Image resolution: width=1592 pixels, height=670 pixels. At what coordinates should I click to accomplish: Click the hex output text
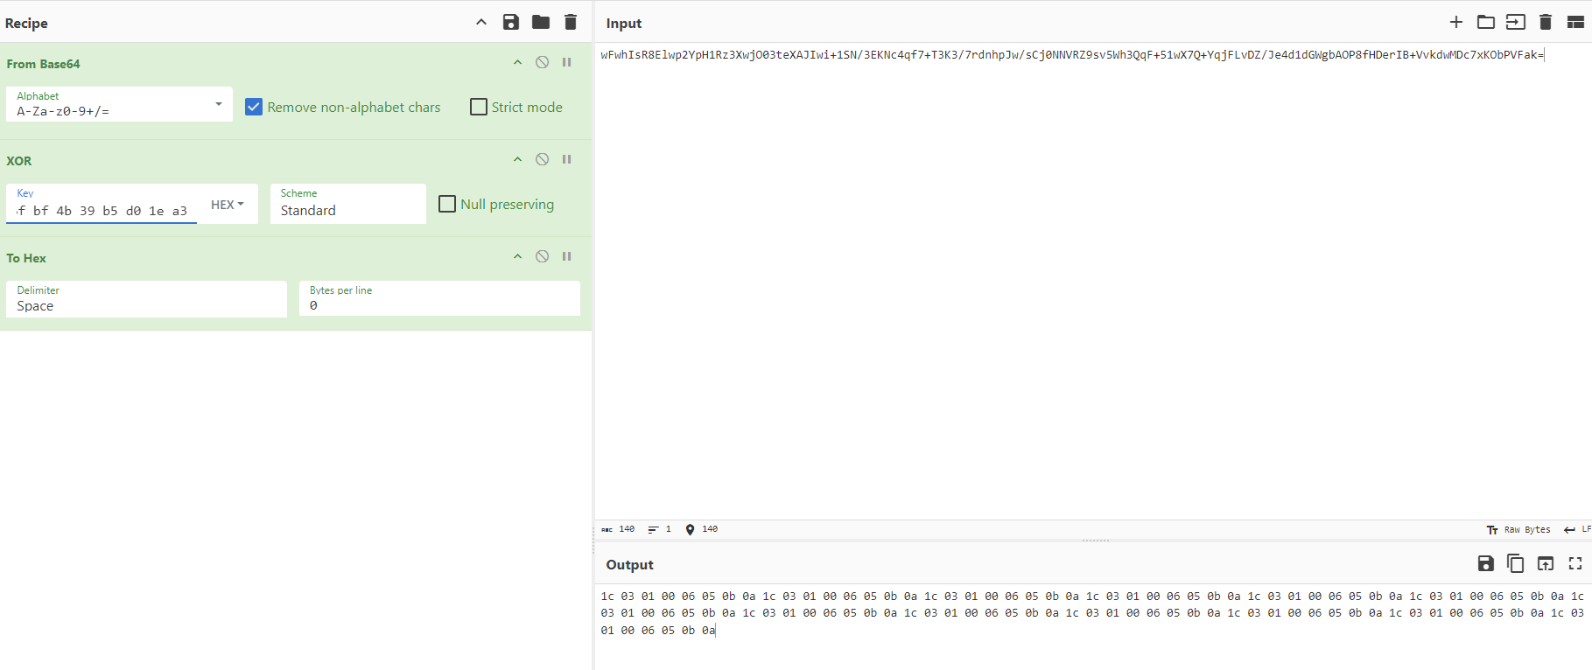1092,613
